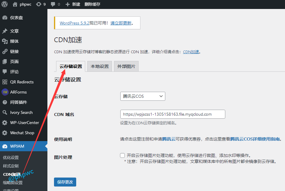Click the 问答插件 question mark icon
The height and width of the screenshot is (191, 285).
(x=5, y=102)
